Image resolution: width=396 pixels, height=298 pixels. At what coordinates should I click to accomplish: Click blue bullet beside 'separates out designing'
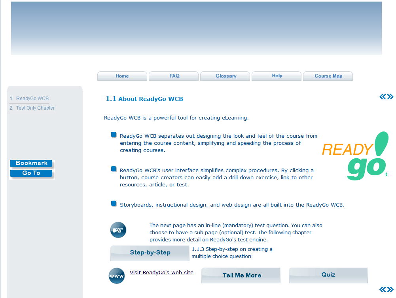[114, 135]
